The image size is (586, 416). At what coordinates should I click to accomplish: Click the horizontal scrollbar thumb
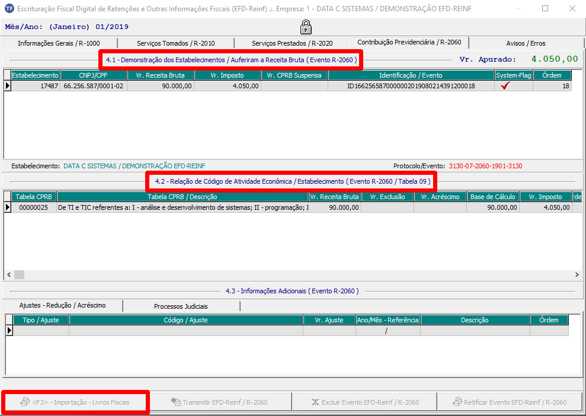click(x=19, y=275)
